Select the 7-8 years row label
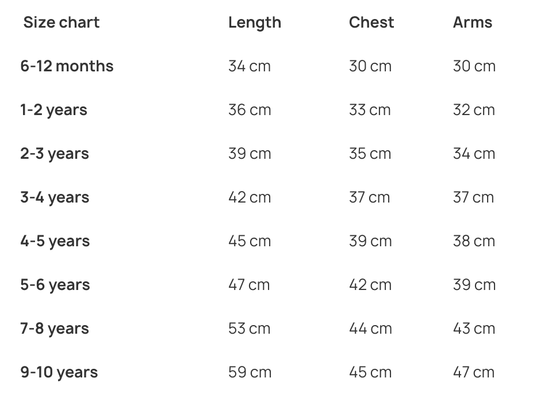 click(55, 329)
